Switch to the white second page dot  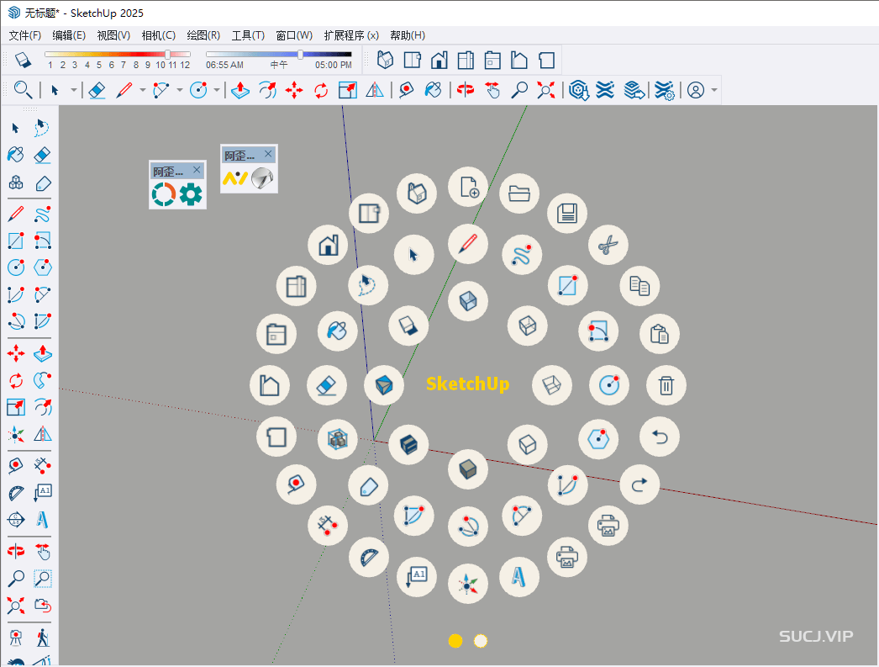click(481, 641)
